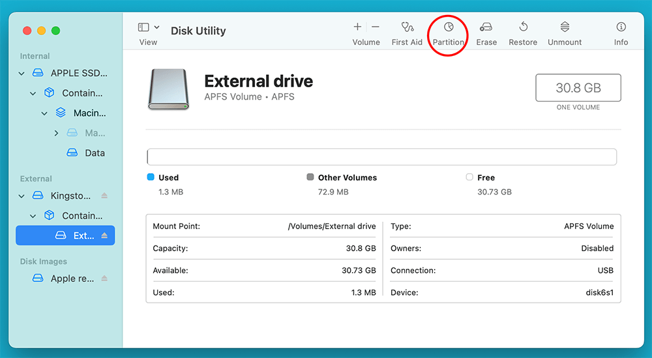Collapse the internal Container item
Viewport: 652px width, 358px height.
pyautogui.click(x=33, y=93)
